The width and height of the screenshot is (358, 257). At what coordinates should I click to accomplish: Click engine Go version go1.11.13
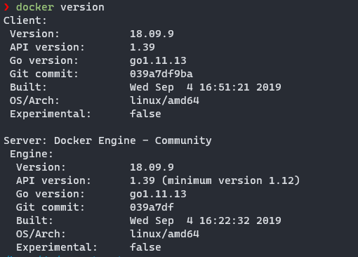click(158, 194)
